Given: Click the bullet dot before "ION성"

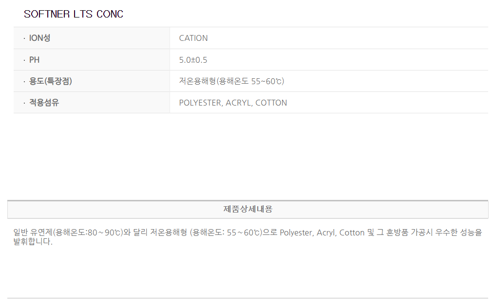Looking at the screenshot, I should point(24,38).
